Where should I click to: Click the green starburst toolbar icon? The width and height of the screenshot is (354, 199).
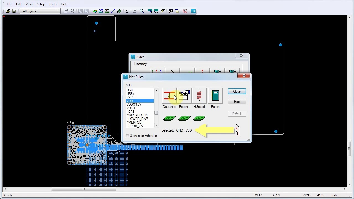pos(119,11)
